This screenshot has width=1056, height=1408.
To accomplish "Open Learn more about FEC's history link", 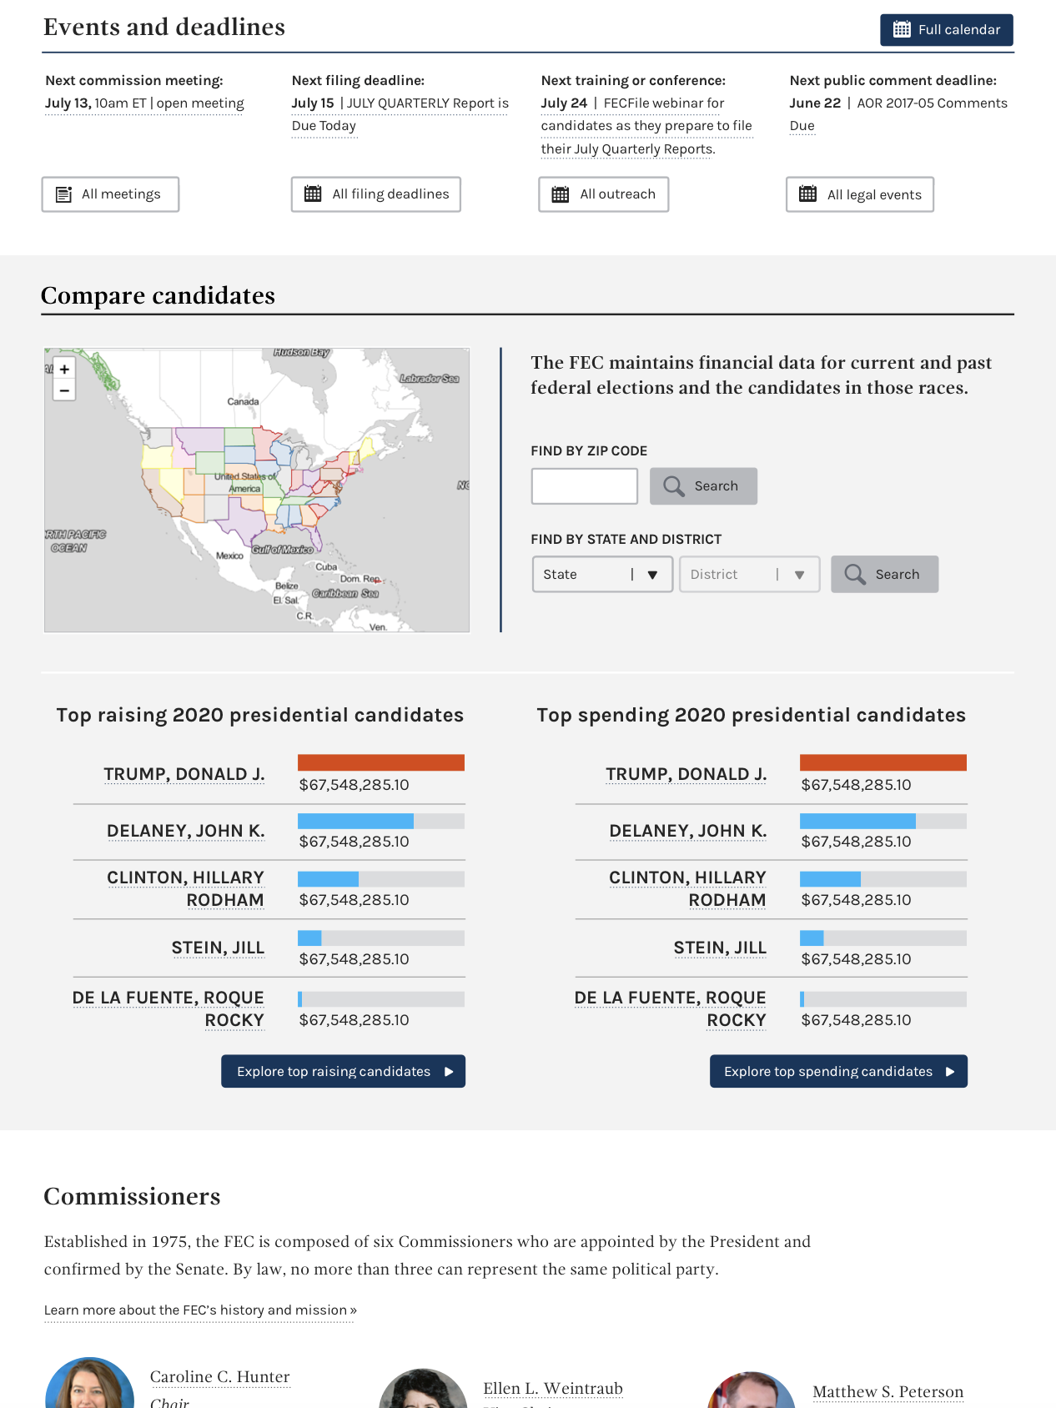I will click(x=200, y=1310).
